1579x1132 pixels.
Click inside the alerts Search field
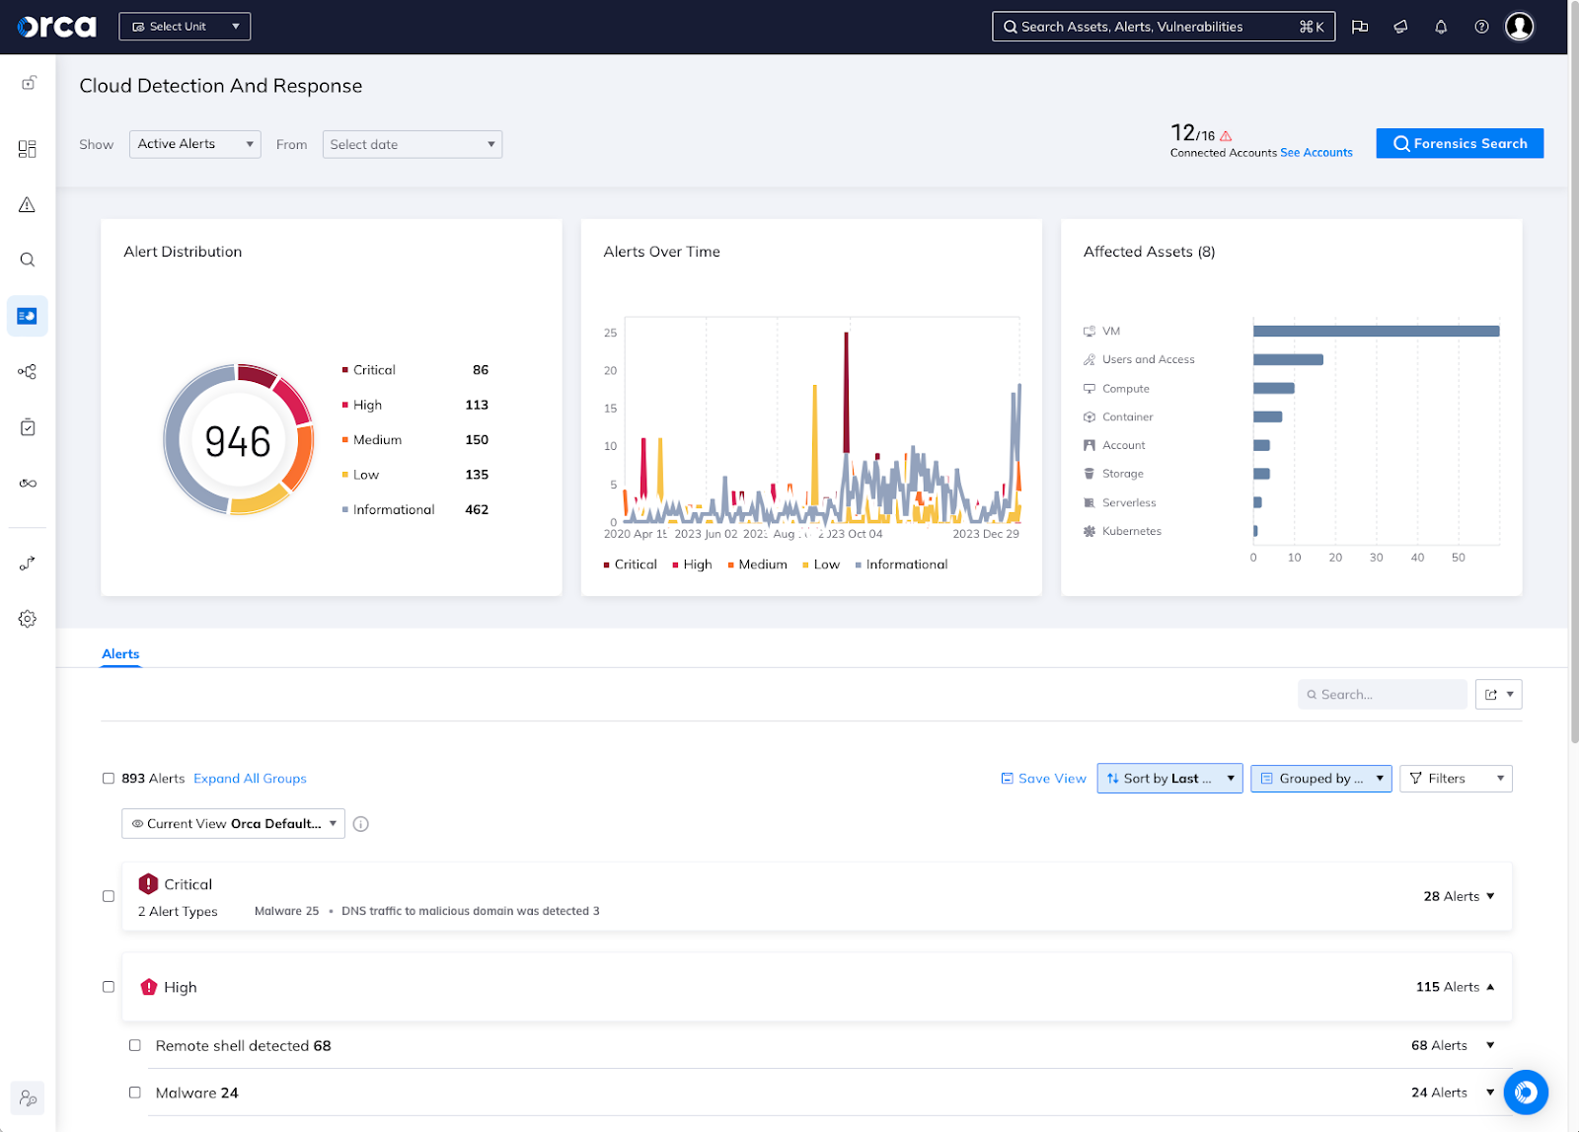1382,694
